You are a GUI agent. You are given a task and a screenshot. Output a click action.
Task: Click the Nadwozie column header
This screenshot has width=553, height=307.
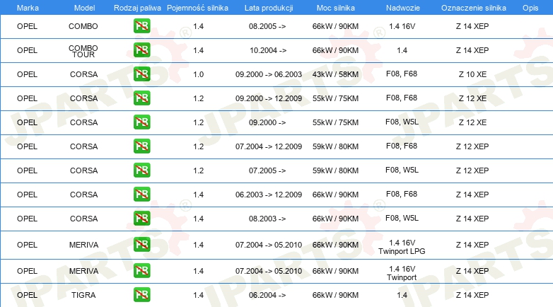coord(403,8)
